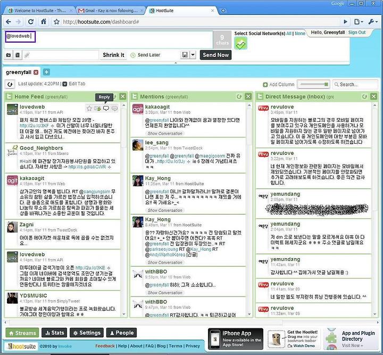The width and height of the screenshot is (383, 355).
Task: Close the greenyfall tab with red X
Action: click(36, 72)
